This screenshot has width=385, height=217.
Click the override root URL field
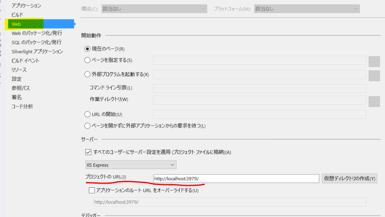point(230,202)
